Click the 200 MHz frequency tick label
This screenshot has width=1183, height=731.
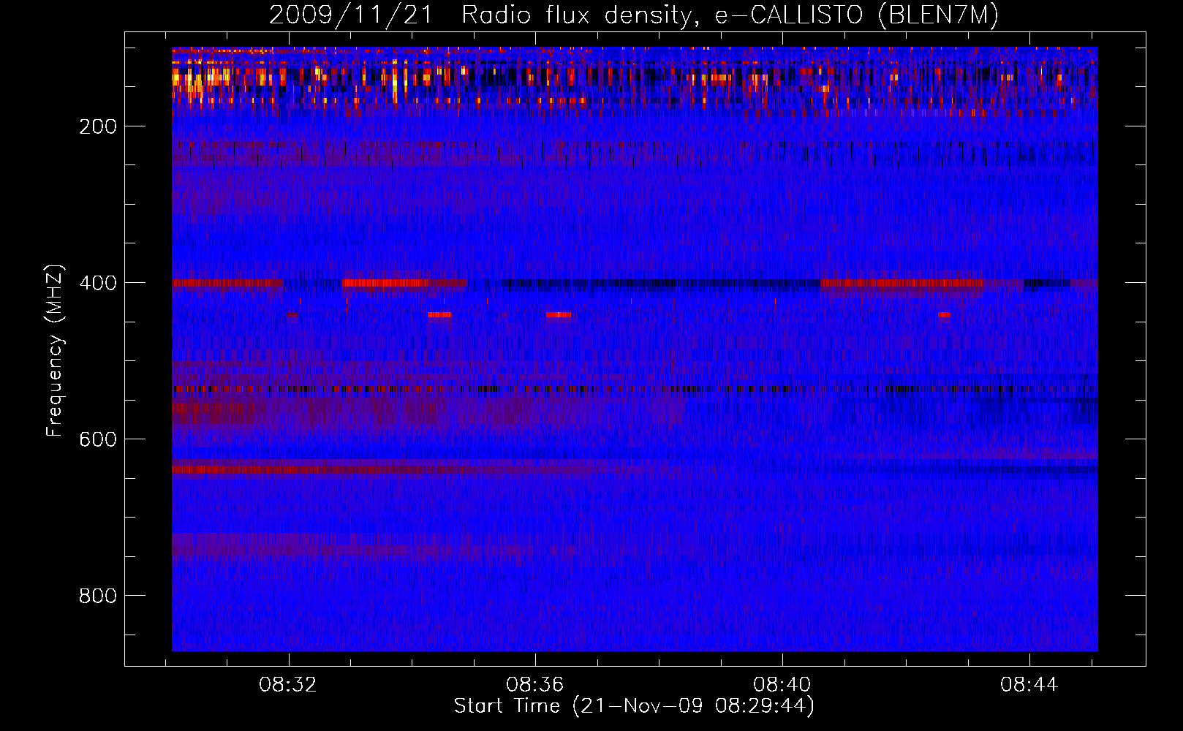(x=98, y=126)
